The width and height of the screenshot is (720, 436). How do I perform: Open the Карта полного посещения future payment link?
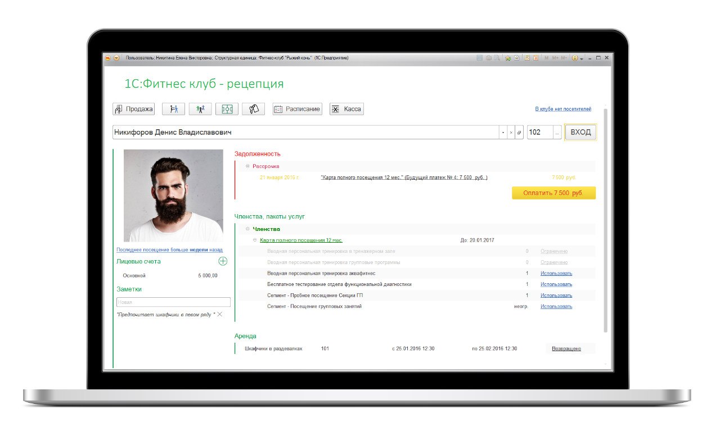click(x=404, y=178)
